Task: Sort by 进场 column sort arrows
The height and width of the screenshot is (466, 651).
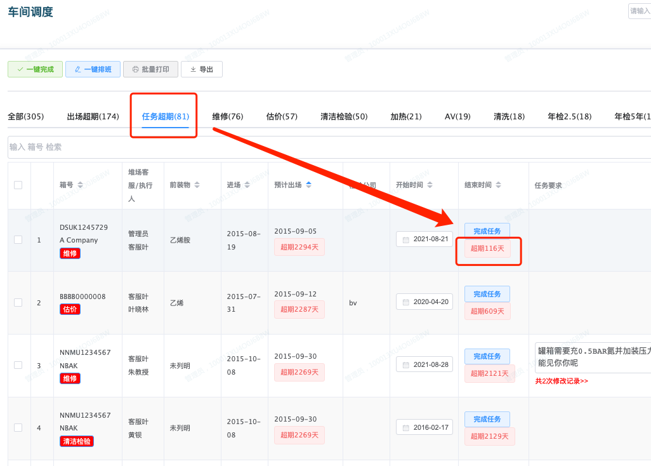Action: click(247, 185)
